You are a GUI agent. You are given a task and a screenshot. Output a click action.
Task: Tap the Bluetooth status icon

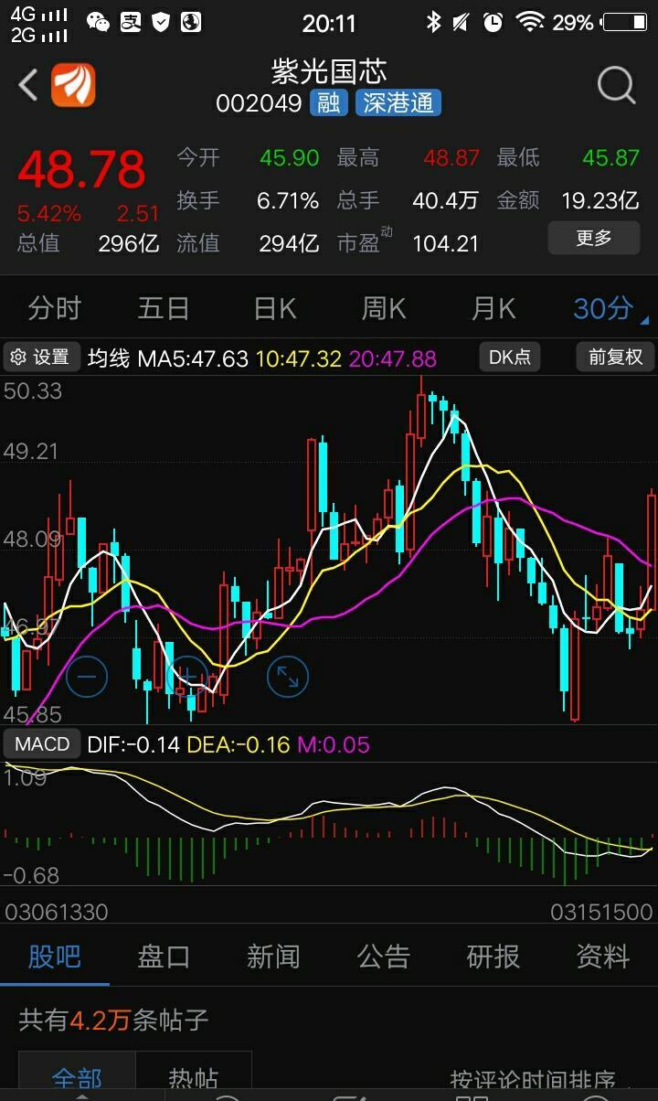point(434,22)
